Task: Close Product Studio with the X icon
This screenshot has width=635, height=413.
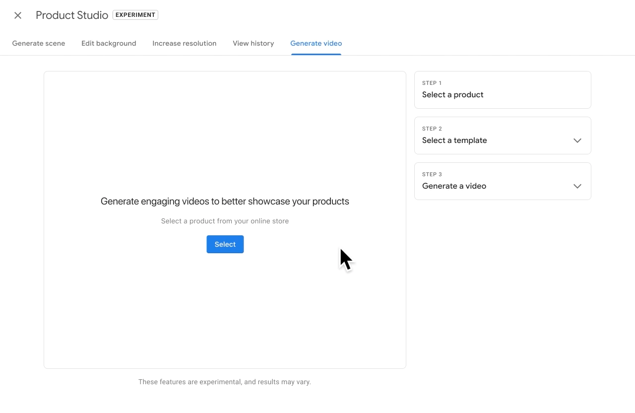Action: (18, 15)
